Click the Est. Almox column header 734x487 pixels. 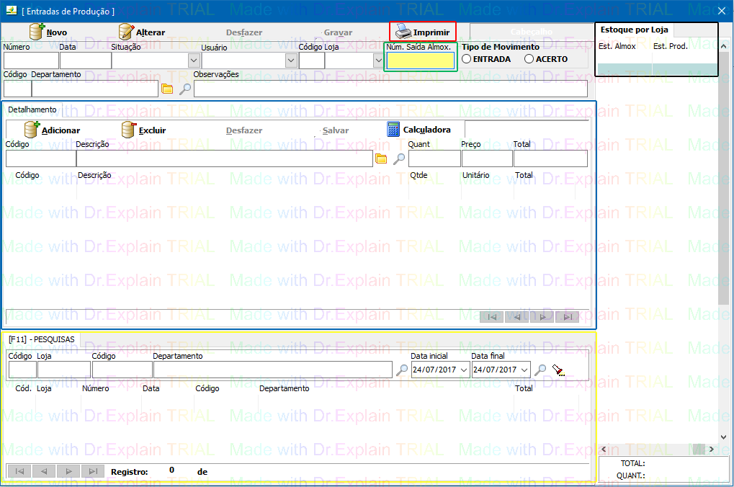617,46
